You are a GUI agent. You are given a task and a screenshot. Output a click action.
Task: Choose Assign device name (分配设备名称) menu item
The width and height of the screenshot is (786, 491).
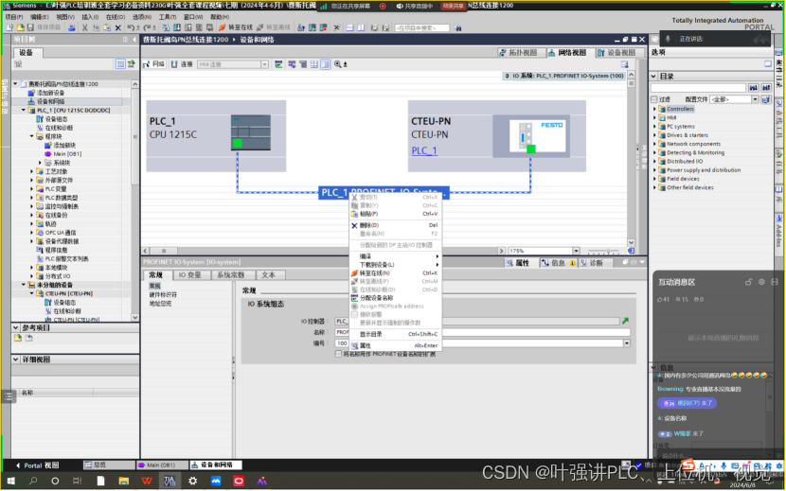coord(395,298)
